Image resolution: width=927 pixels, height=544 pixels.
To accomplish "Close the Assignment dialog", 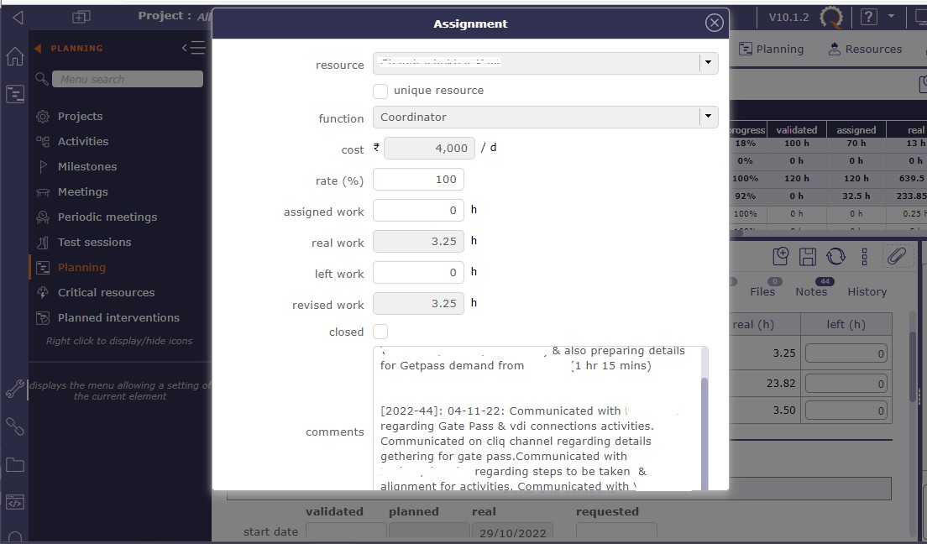I will pyautogui.click(x=714, y=24).
